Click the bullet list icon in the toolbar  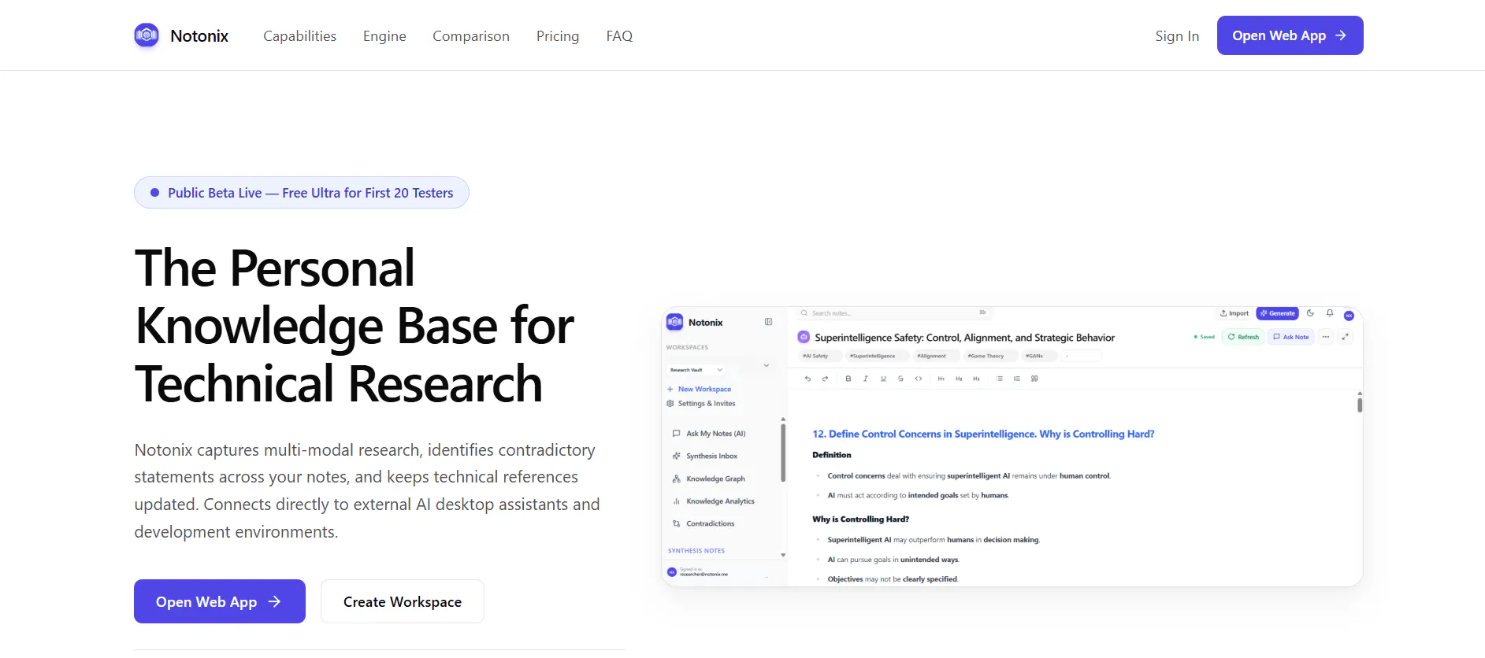pyautogui.click(x=999, y=379)
